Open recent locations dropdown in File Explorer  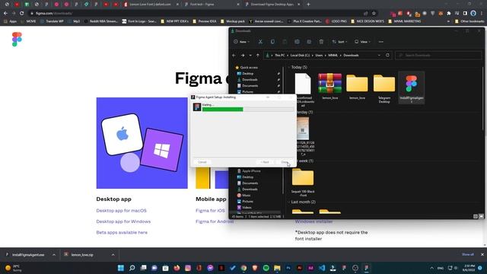tap(250, 56)
